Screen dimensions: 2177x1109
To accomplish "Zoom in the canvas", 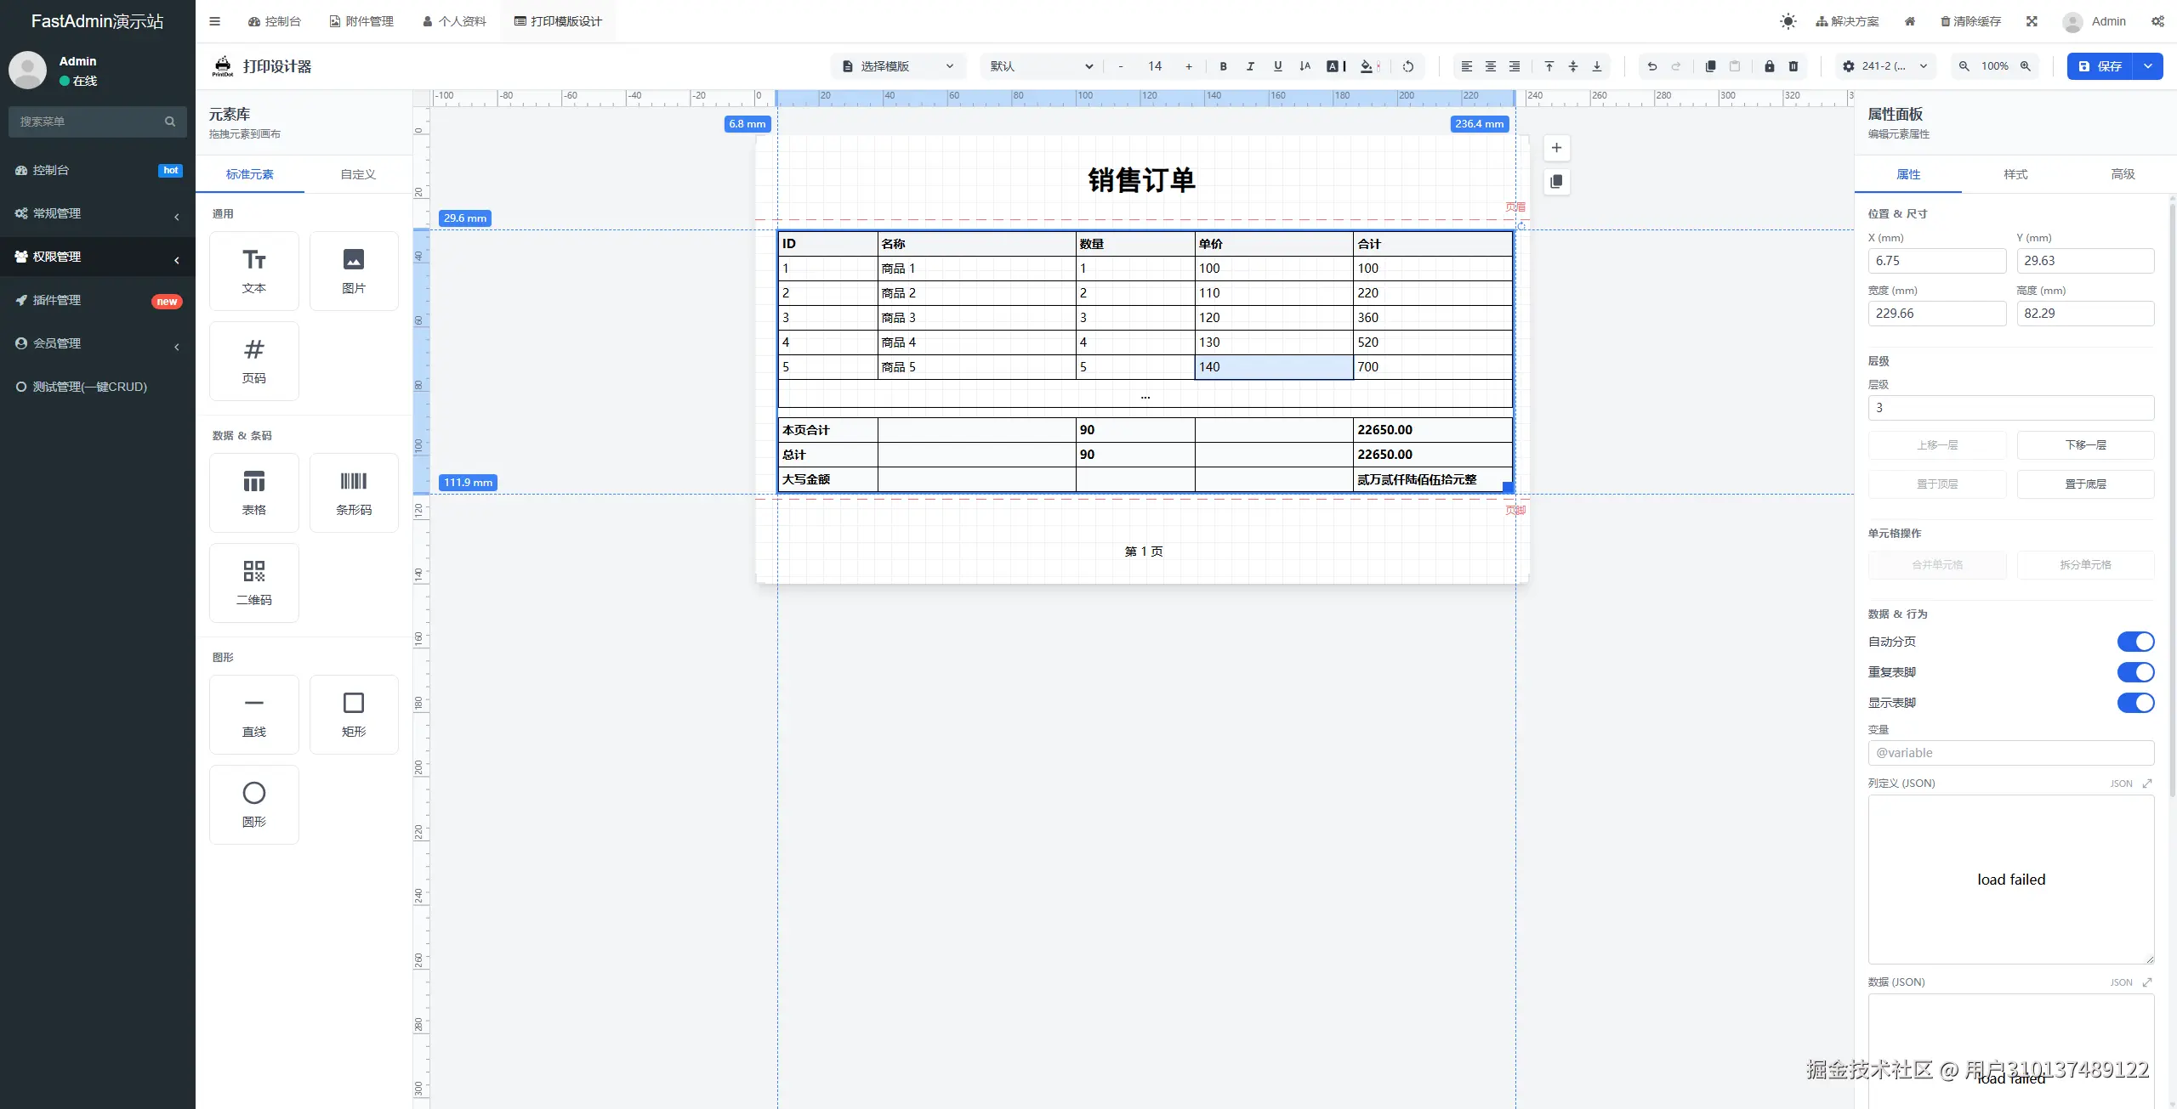I will tap(2026, 66).
